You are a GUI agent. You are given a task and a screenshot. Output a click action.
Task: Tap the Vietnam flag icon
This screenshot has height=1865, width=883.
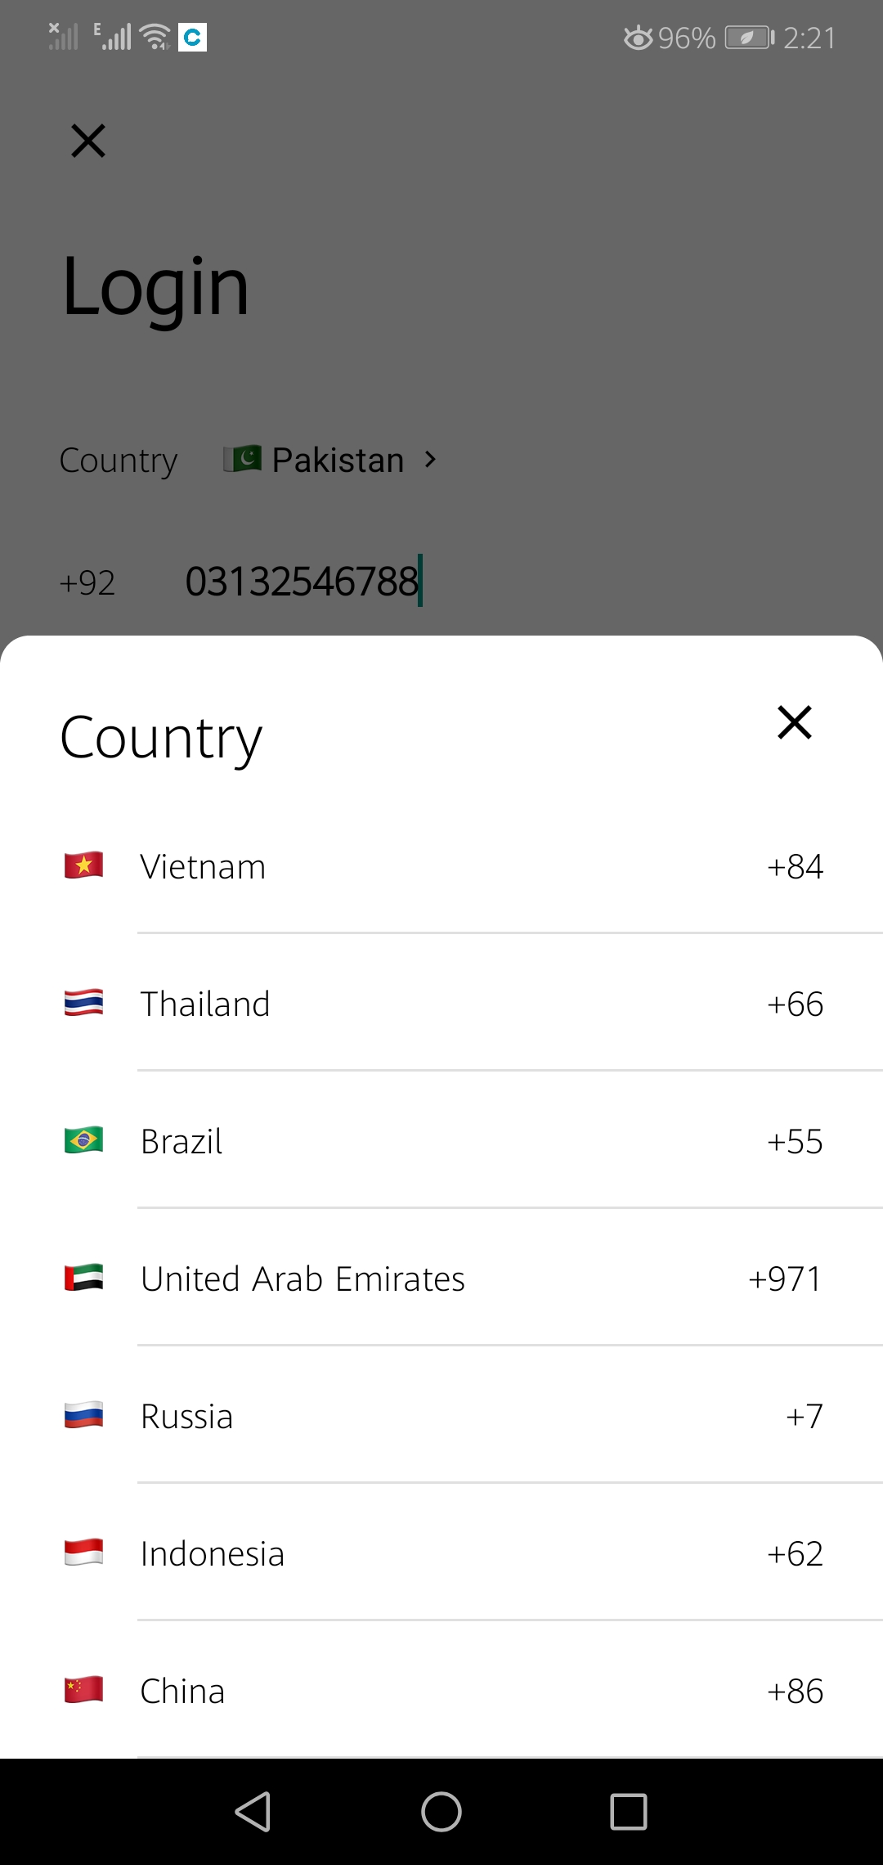tap(83, 865)
